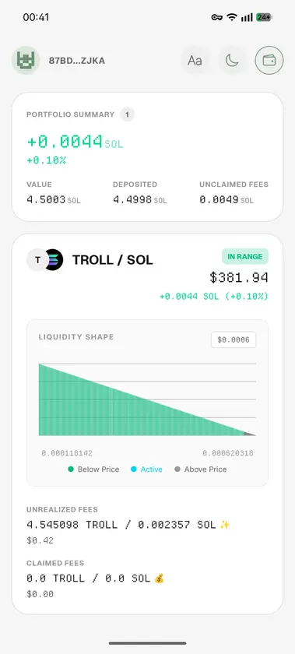
Task: Tap the IN RANGE status badge
Action: (245, 256)
